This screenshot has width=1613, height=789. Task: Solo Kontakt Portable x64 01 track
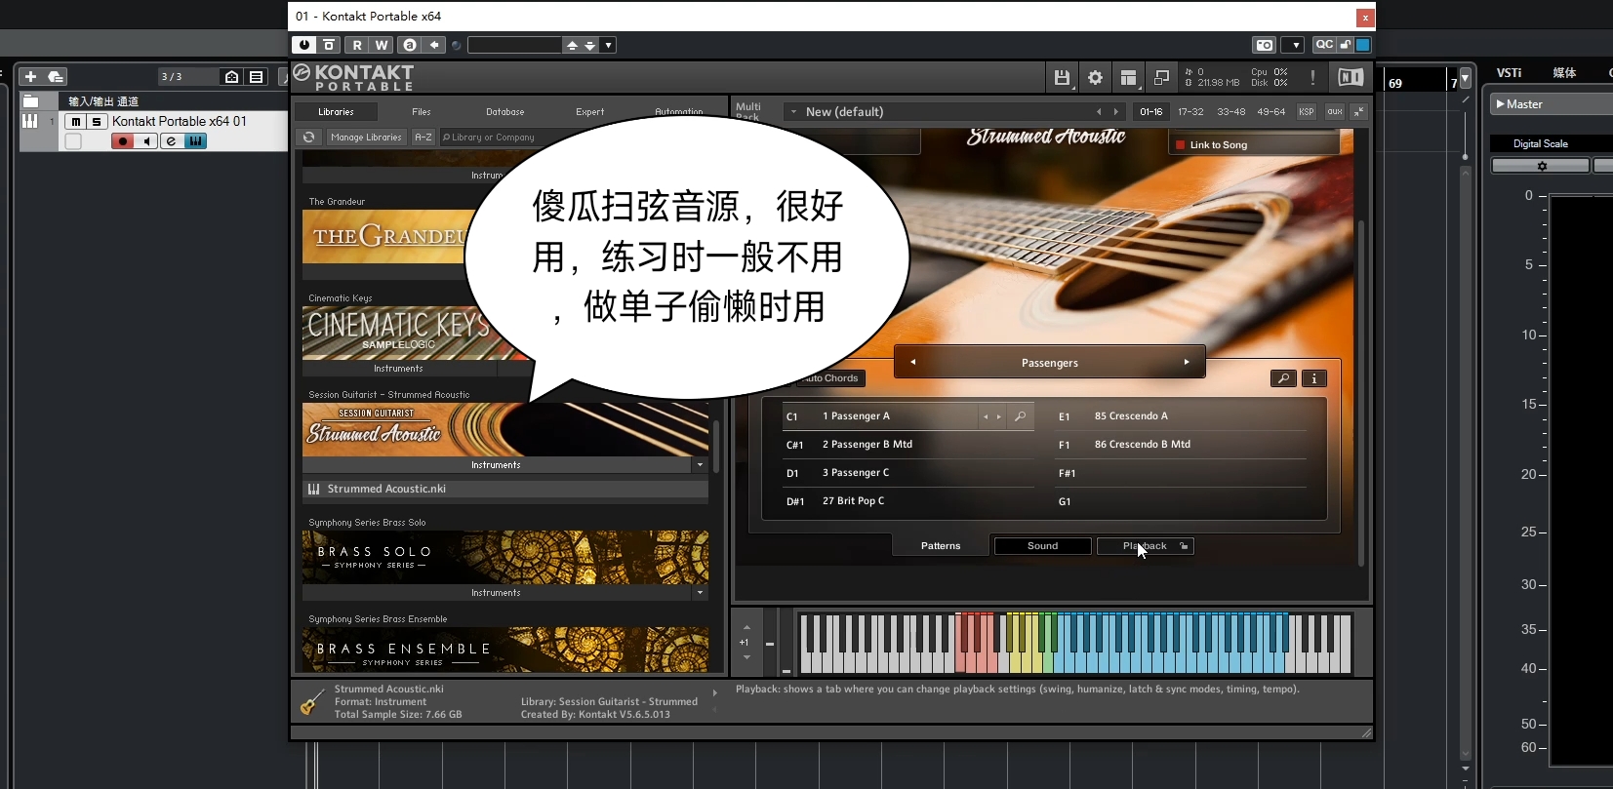[96, 122]
